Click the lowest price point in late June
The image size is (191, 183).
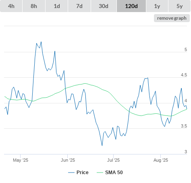[102, 146]
